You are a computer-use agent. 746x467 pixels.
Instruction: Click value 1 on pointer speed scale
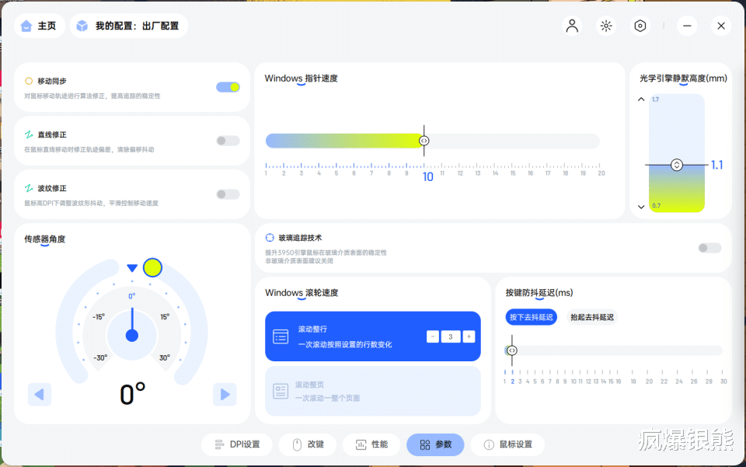[x=266, y=173]
